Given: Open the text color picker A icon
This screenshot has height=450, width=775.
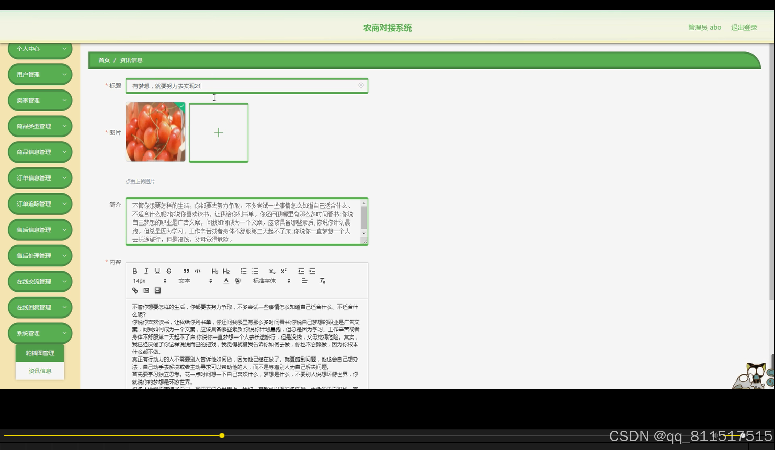Looking at the screenshot, I should point(225,281).
